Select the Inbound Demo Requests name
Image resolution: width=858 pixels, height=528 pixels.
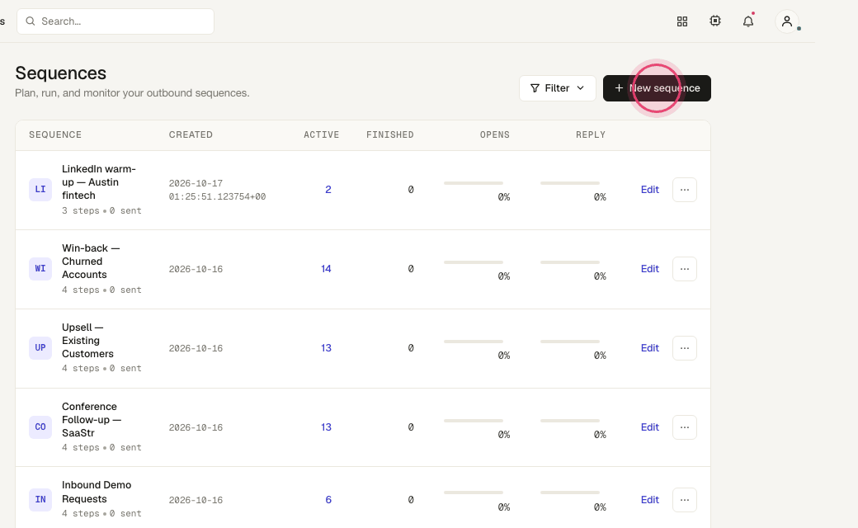click(x=97, y=492)
